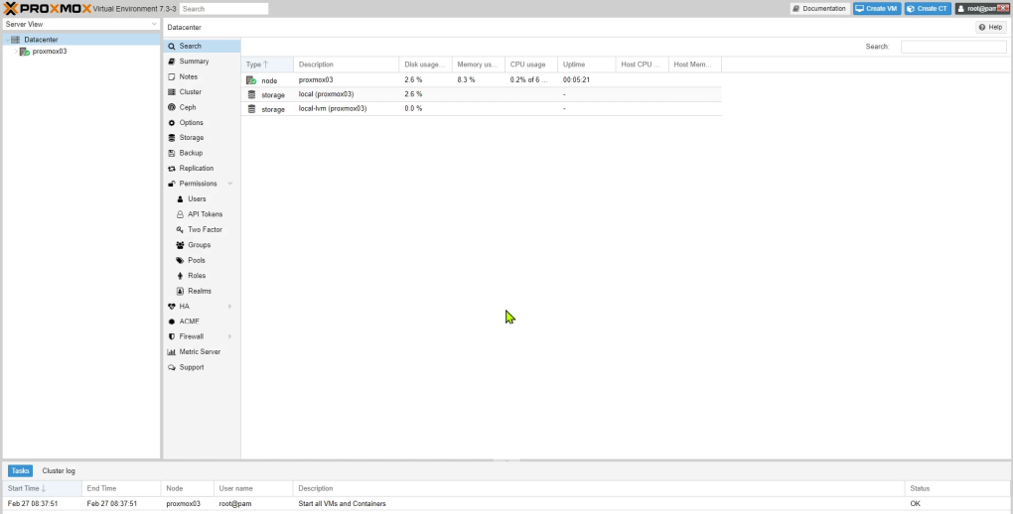Click the HA heartbeat icon
The width and height of the screenshot is (1013, 514).
click(171, 307)
